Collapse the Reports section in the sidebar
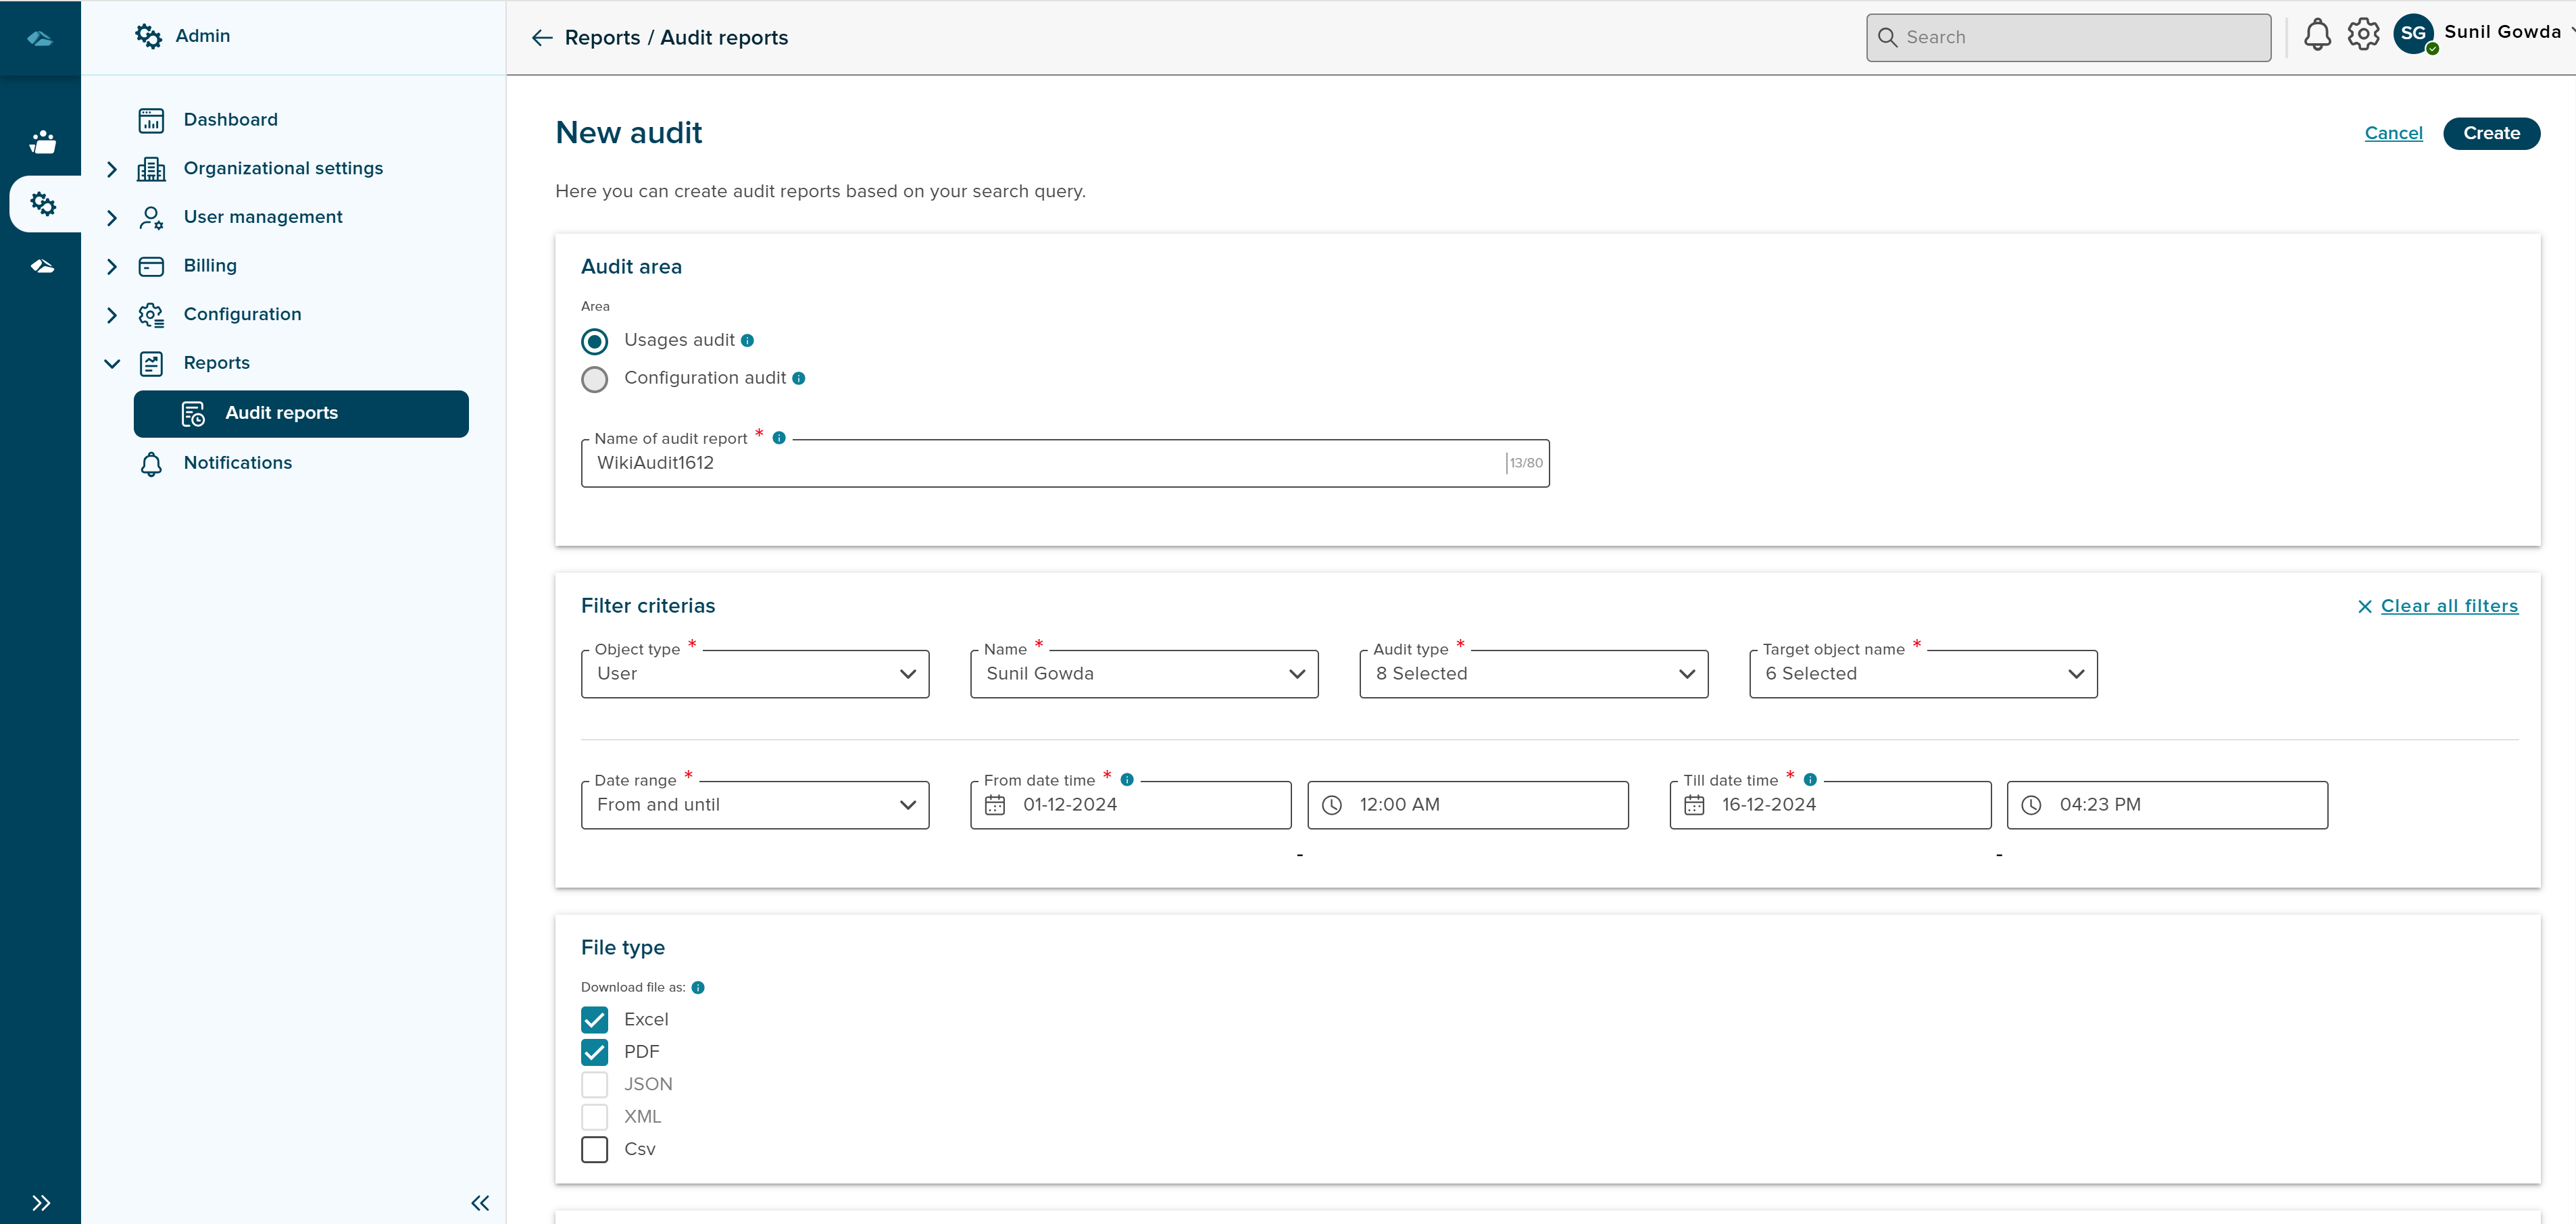The width and height of the screenshot is (2576, 1224). 112,363
